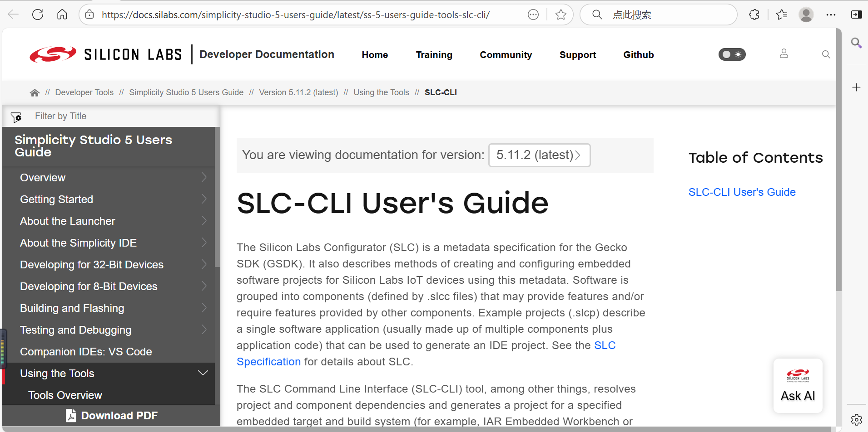Screen dimensions: 868x432
Task: Open the favorites list icon
Action: [782, 15]
